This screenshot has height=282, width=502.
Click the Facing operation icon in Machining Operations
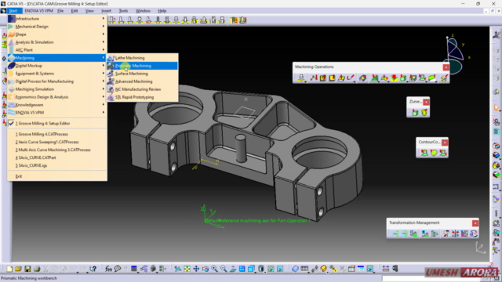(x=332, y=78)
